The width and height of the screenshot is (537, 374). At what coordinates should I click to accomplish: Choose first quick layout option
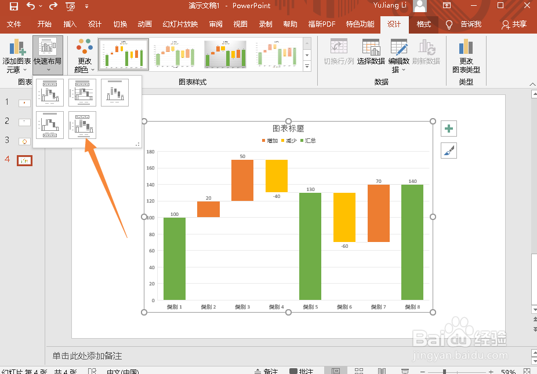click(50, 93)
